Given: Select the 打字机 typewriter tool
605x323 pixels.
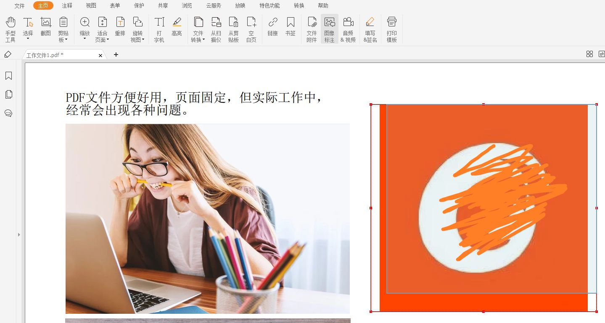Looking at the screenshot, I should [x=159, y=29].
